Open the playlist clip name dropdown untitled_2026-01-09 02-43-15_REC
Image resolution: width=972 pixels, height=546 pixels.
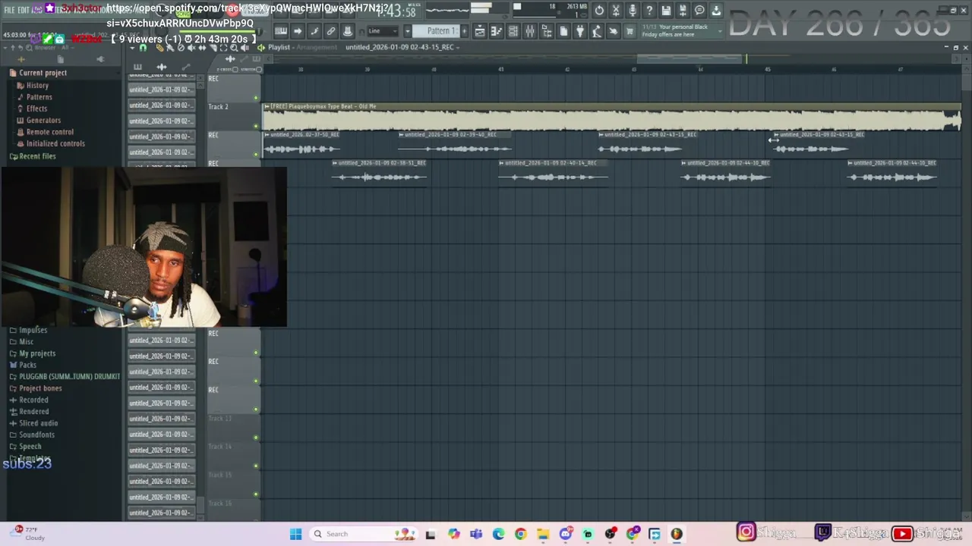click(x=402, y=47)
